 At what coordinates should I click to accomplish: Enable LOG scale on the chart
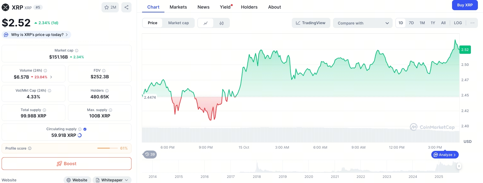458,23
